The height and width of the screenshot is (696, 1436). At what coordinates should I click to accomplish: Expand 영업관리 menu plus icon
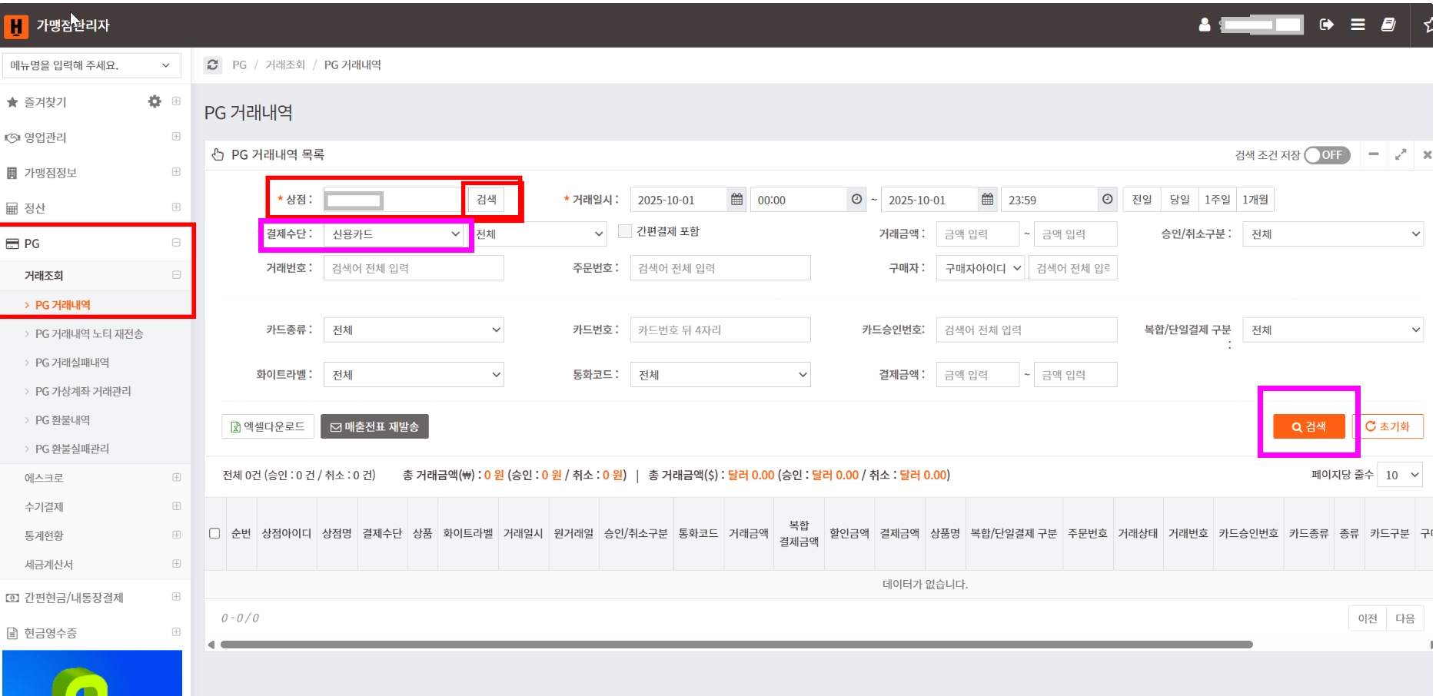[x=176, y=137]
